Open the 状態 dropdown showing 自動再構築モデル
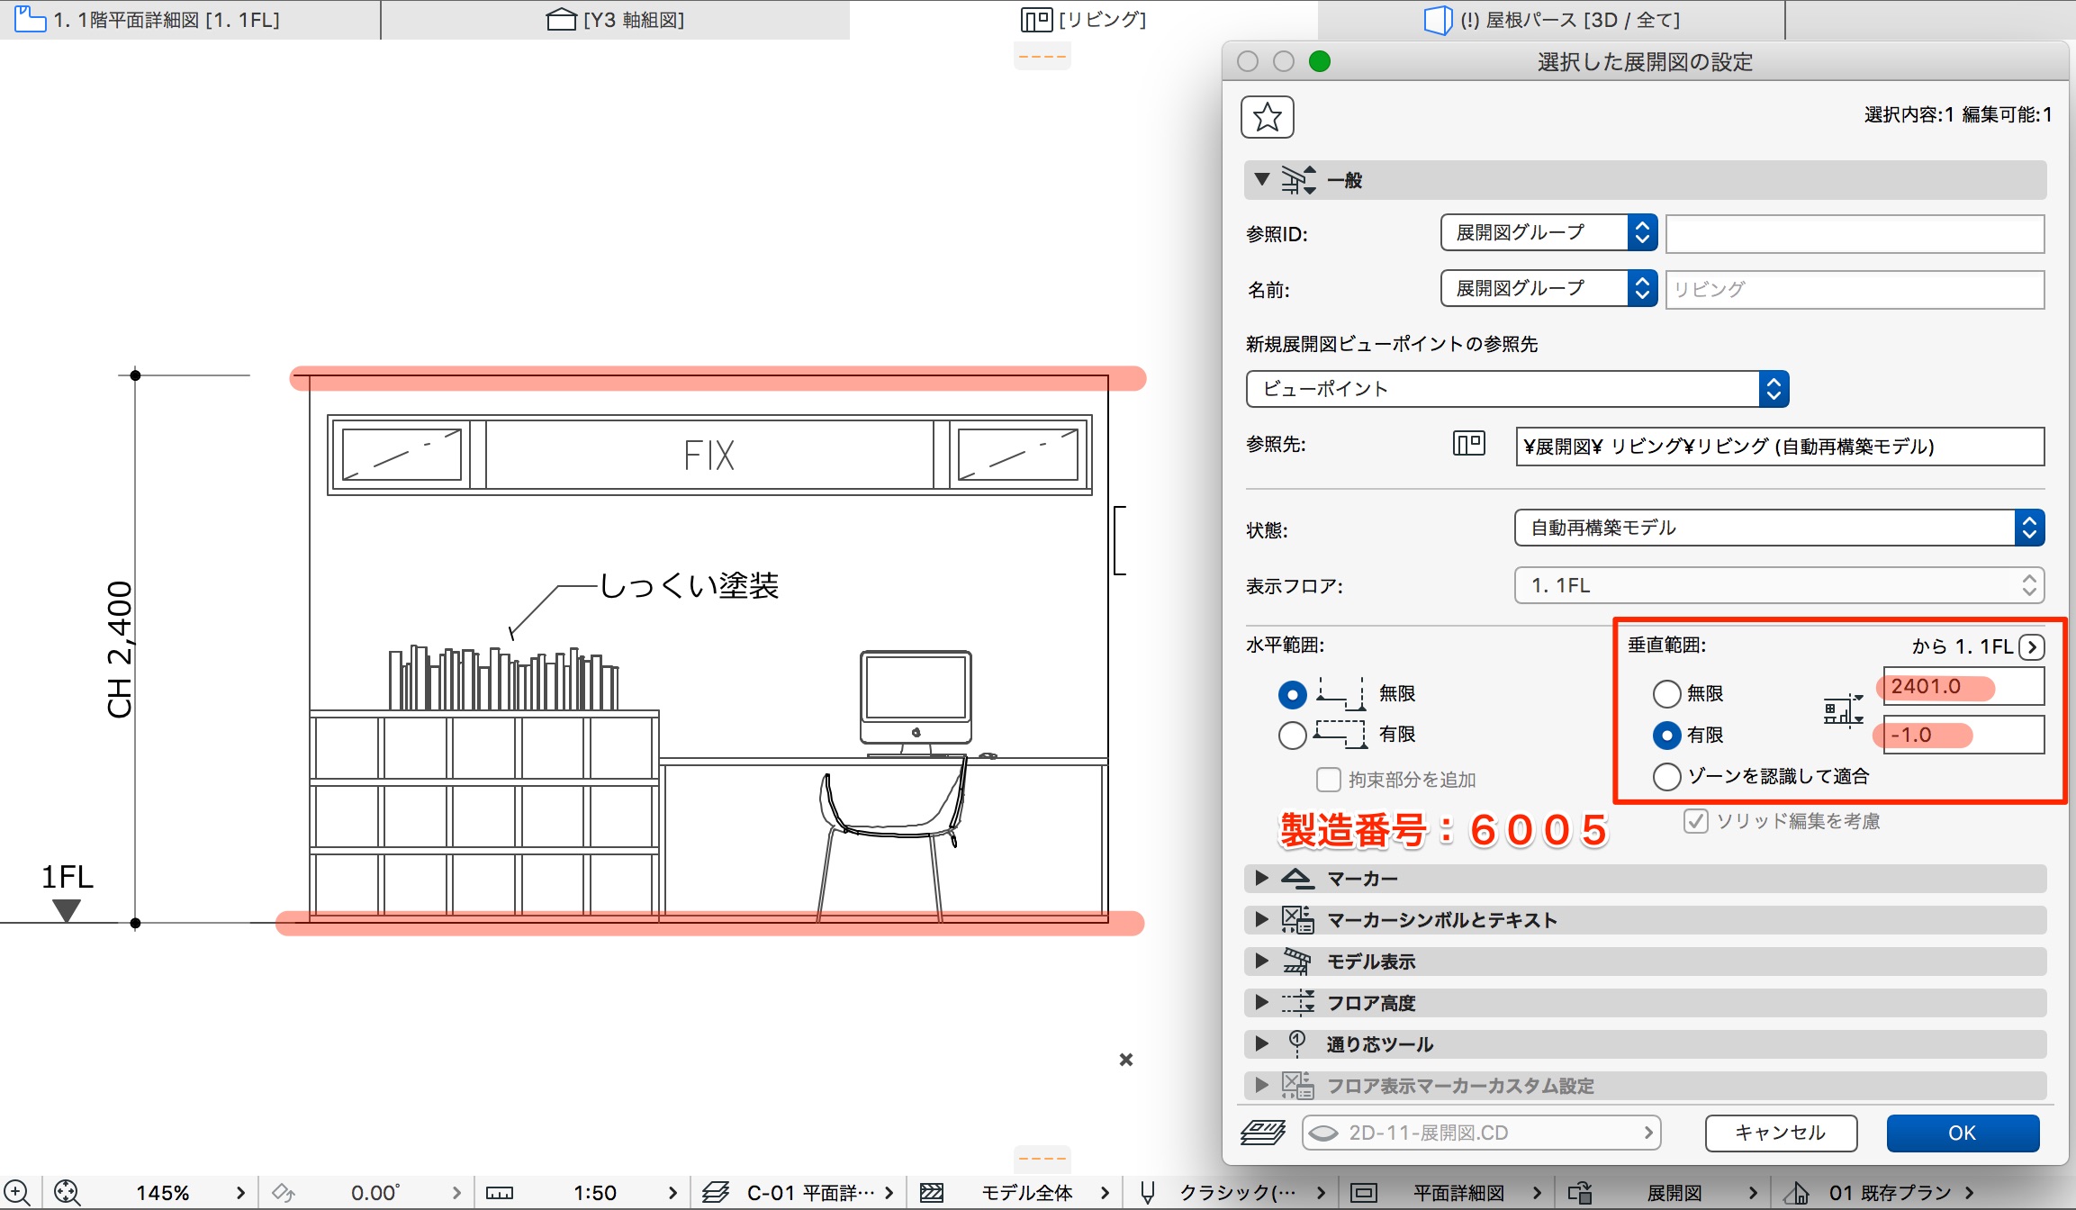 1779,528
